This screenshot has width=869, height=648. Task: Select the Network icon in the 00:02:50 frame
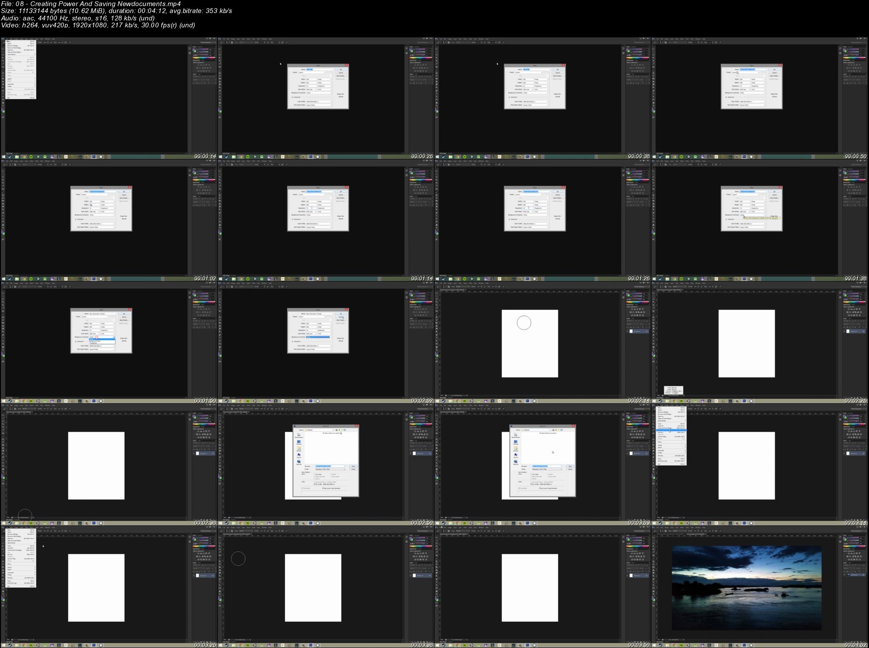click(x=299, y=462)
